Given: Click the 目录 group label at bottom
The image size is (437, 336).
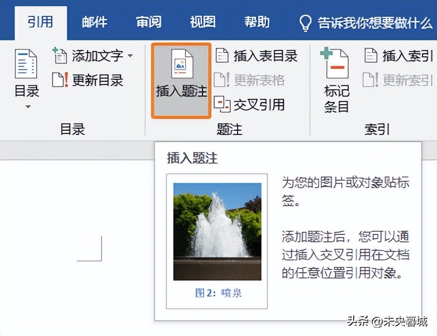Looking at the screenshot, I should [x=72, y=129].
